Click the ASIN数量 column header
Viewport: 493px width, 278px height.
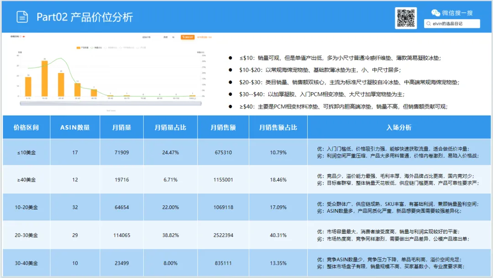[75, 127]
